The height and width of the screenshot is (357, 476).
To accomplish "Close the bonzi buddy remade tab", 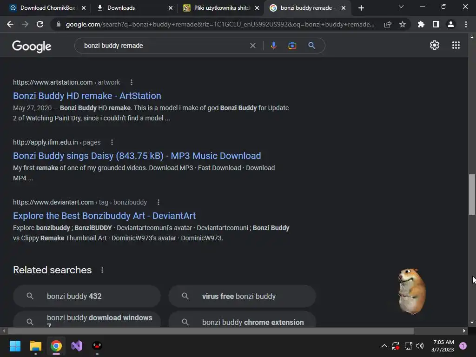I will (x=344, y=8).
